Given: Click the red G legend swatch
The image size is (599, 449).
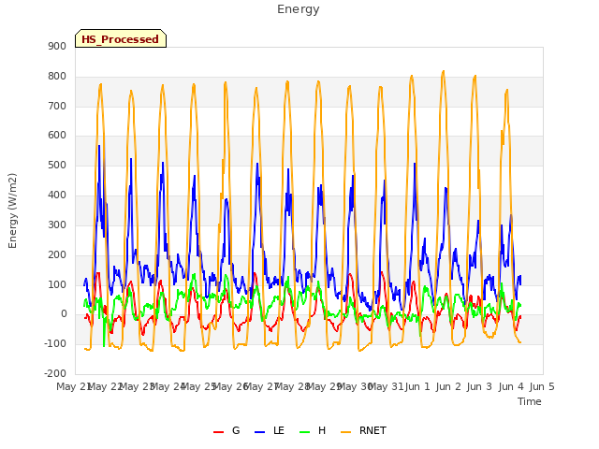Looking at the screenshot, I should [x=218, y=432].
